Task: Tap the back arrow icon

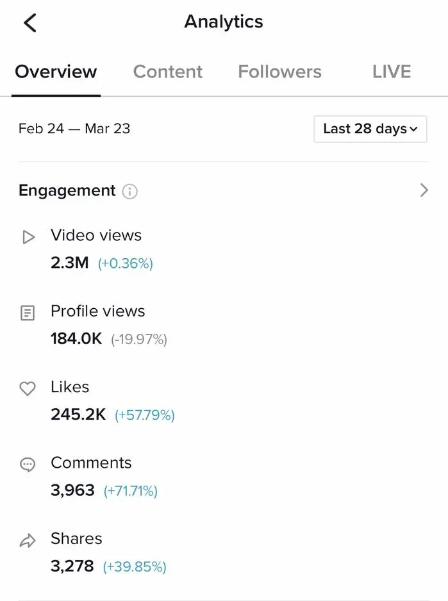Action: (x=30, y=22)
